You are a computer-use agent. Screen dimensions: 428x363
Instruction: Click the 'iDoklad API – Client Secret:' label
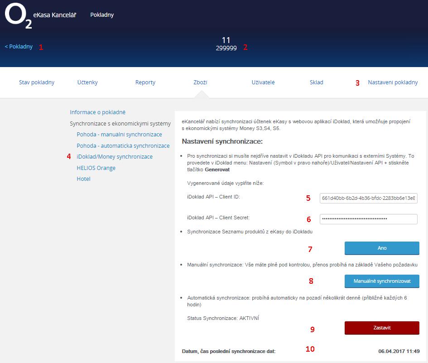pos(218,218)
